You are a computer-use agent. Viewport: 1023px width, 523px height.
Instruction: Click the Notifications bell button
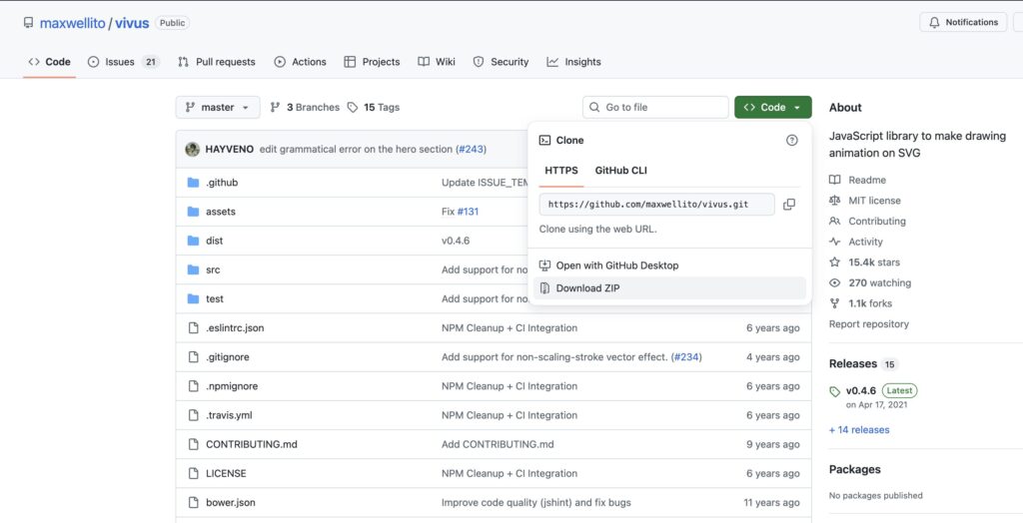[x=964, y=22]
